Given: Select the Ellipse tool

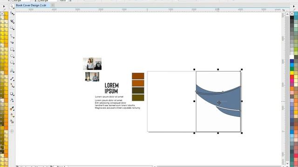Looking at the screenshot, I should pos(12,56).
